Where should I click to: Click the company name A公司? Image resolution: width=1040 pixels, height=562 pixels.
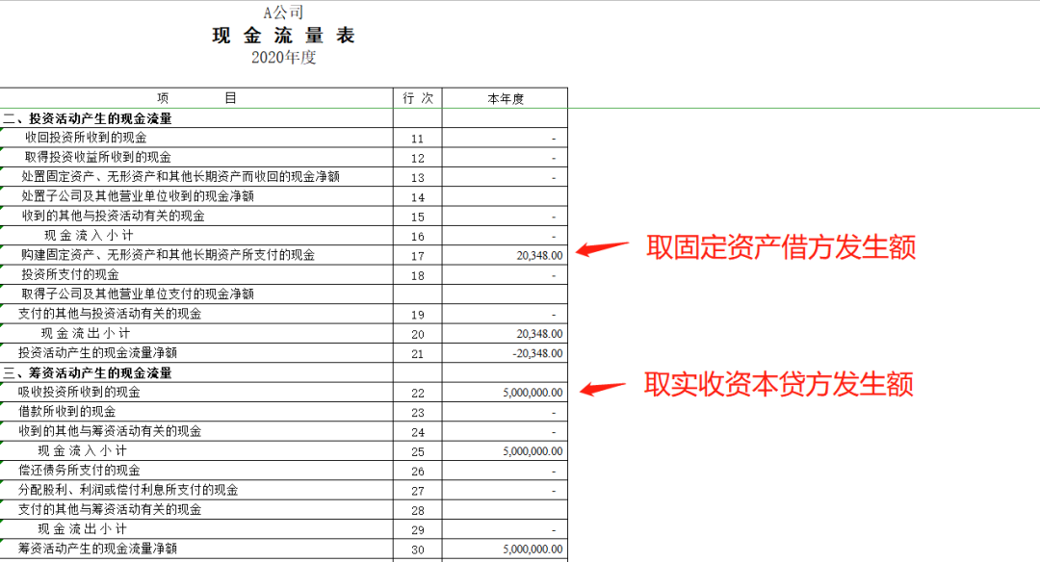283,13
